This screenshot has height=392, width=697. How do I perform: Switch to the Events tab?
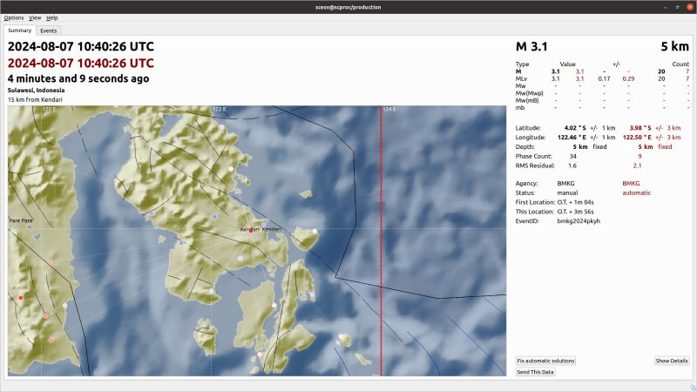(48, 30)
